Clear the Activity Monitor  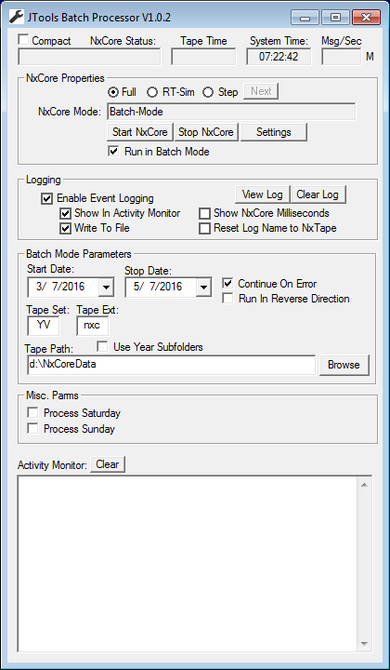click(108, 464)
